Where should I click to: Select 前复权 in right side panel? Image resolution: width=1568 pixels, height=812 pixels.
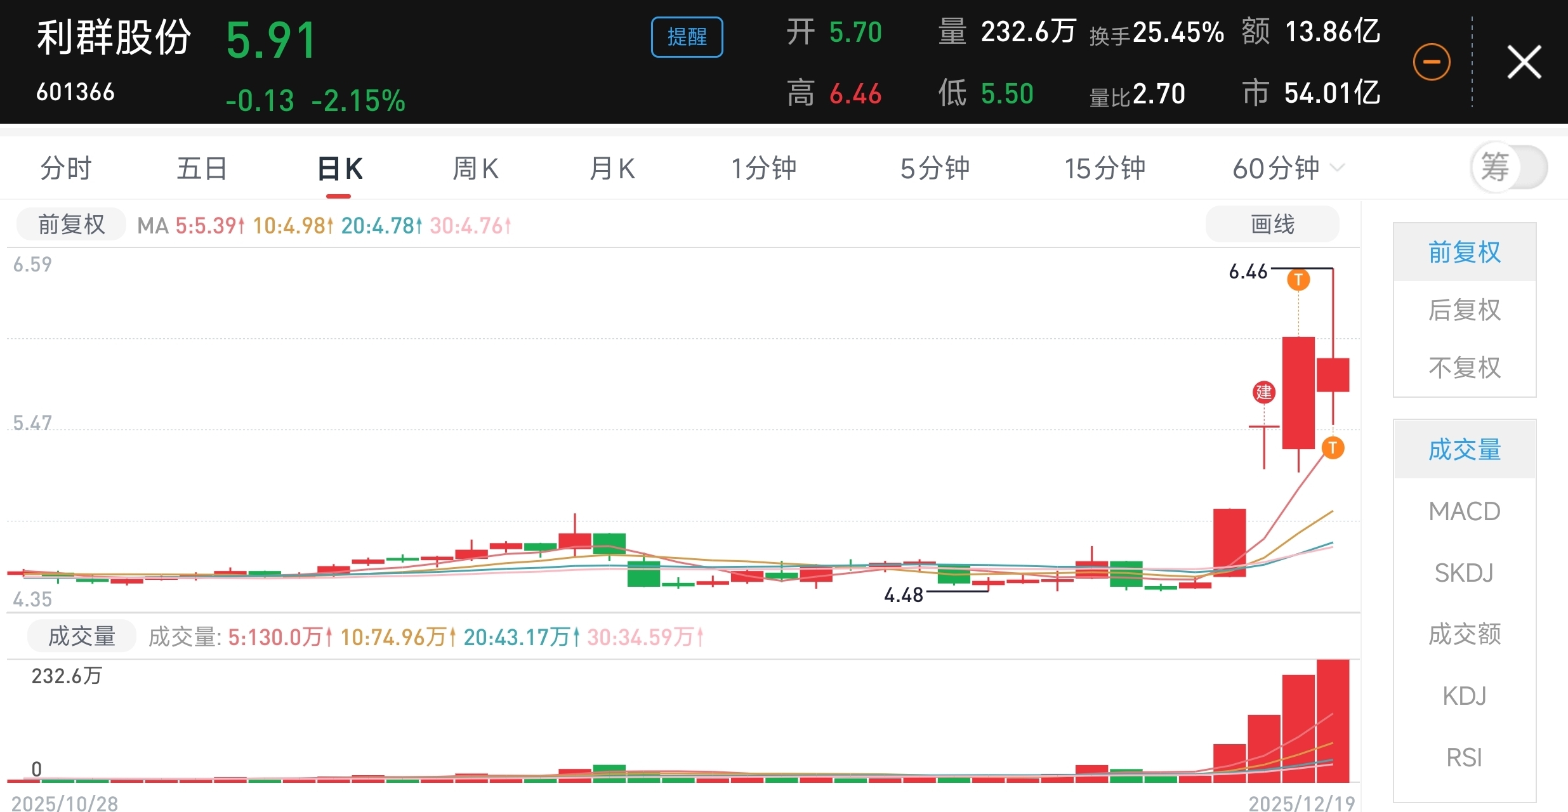tap(1464, 252)
